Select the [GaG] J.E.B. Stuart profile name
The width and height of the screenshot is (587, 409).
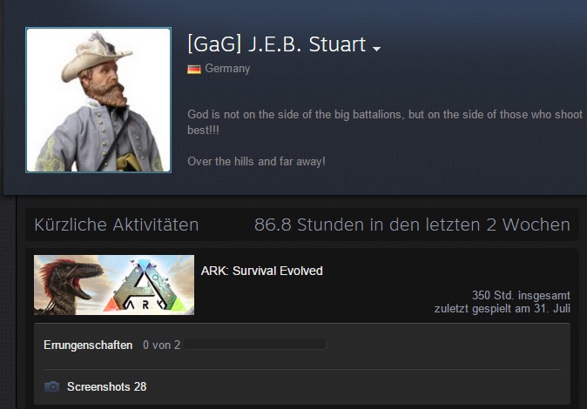click(276, 44)
